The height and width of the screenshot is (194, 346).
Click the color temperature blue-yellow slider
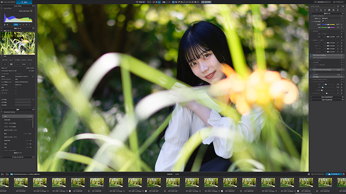328,25
